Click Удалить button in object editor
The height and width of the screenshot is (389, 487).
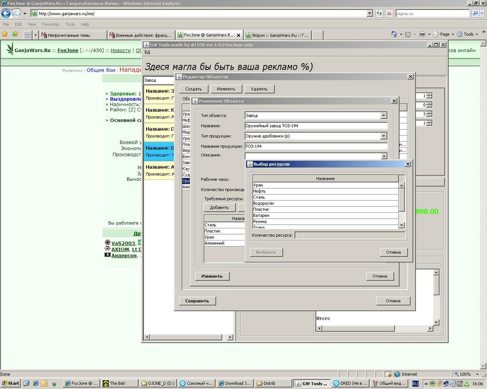point(259,89)
